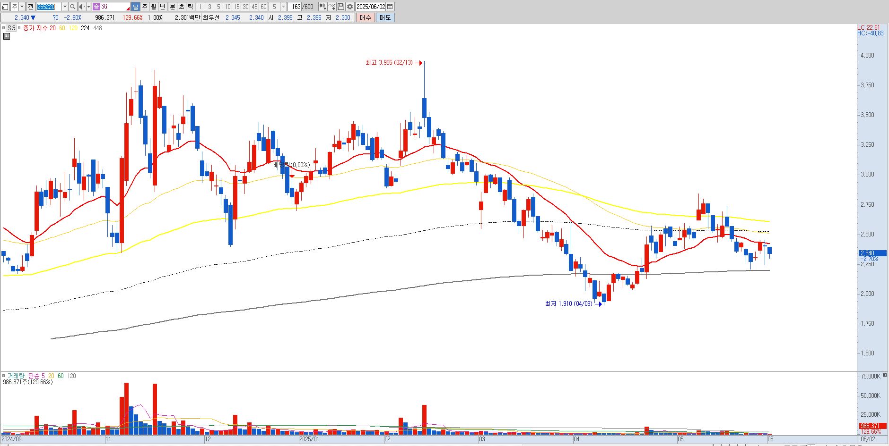Expand the interval dropdown beside 5
This screenshot has height=446, width=889.
(x=284, y=7)
